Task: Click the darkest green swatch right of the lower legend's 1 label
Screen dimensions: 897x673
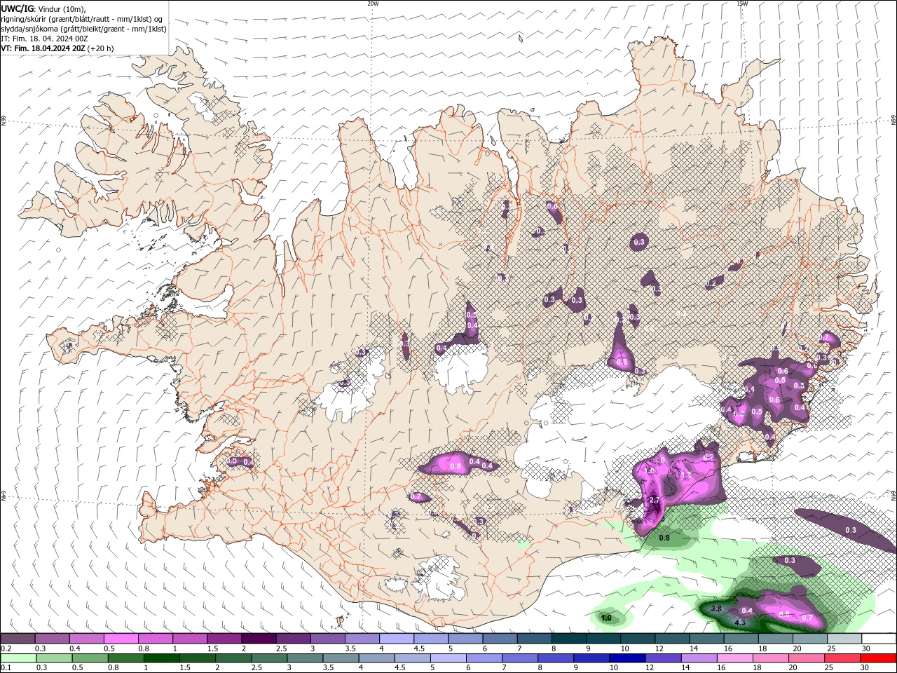Action: pos(162,658)
